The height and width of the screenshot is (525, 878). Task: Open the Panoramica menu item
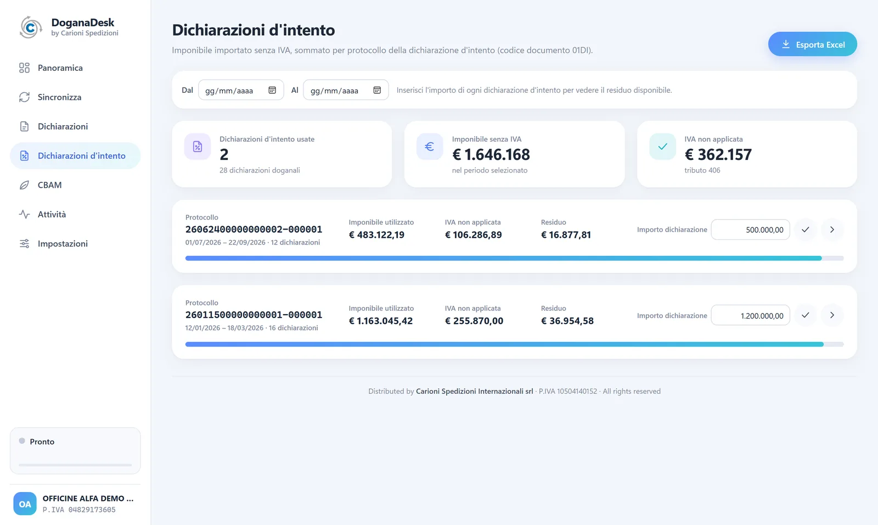point(75,68)
